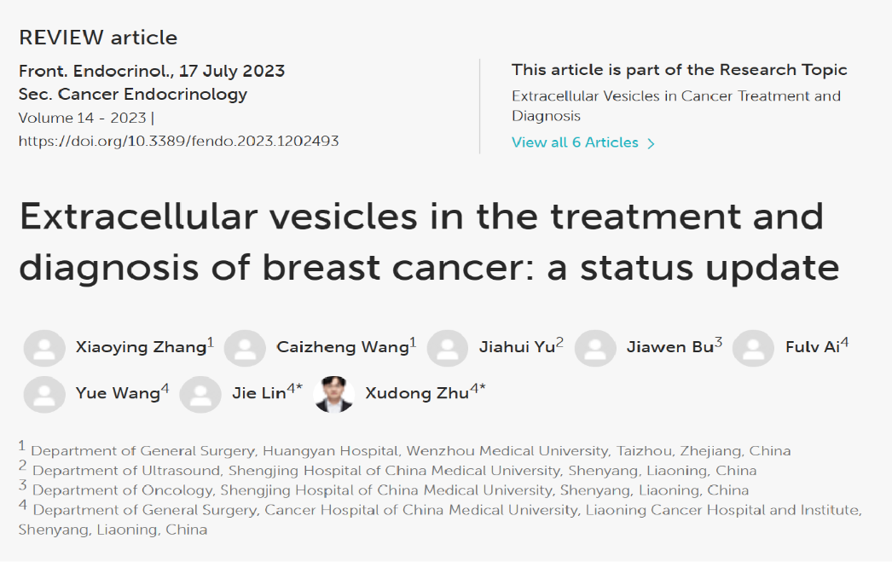The width and height of the screenshot is (892, 562).
Task: Click Jie Lin's avatar icon
Action: 200,394
